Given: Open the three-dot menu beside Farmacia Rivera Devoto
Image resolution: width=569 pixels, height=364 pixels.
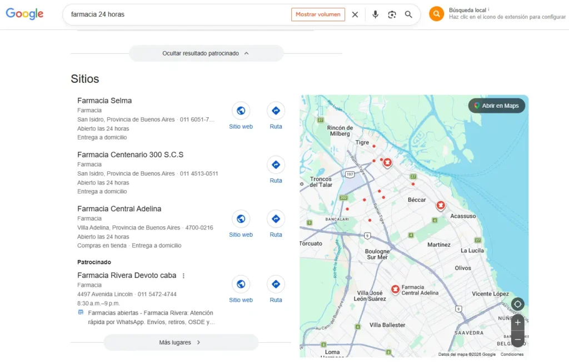Looking at the screenshot, I should point(184,275).
